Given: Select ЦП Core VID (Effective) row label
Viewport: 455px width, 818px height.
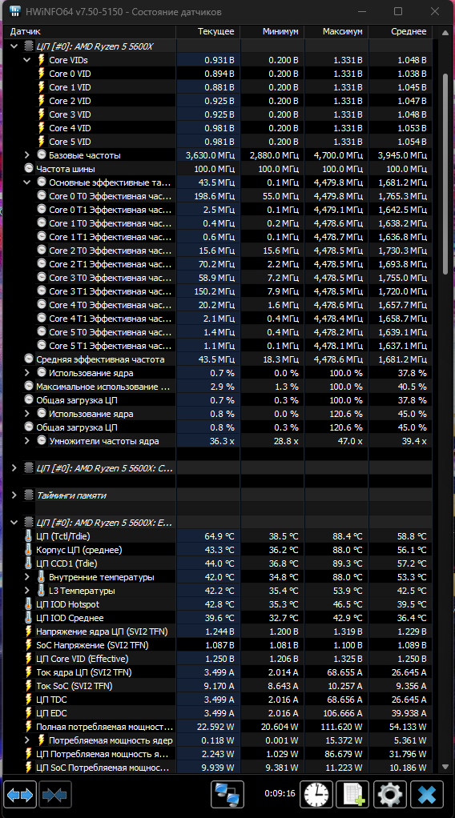Looking at the screenshot, I should click(x=82, y=659).
